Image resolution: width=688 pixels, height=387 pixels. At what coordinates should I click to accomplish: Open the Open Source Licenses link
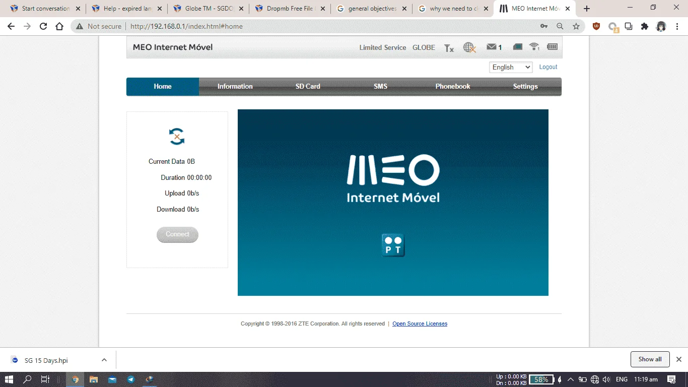click(x=420, y=324)
